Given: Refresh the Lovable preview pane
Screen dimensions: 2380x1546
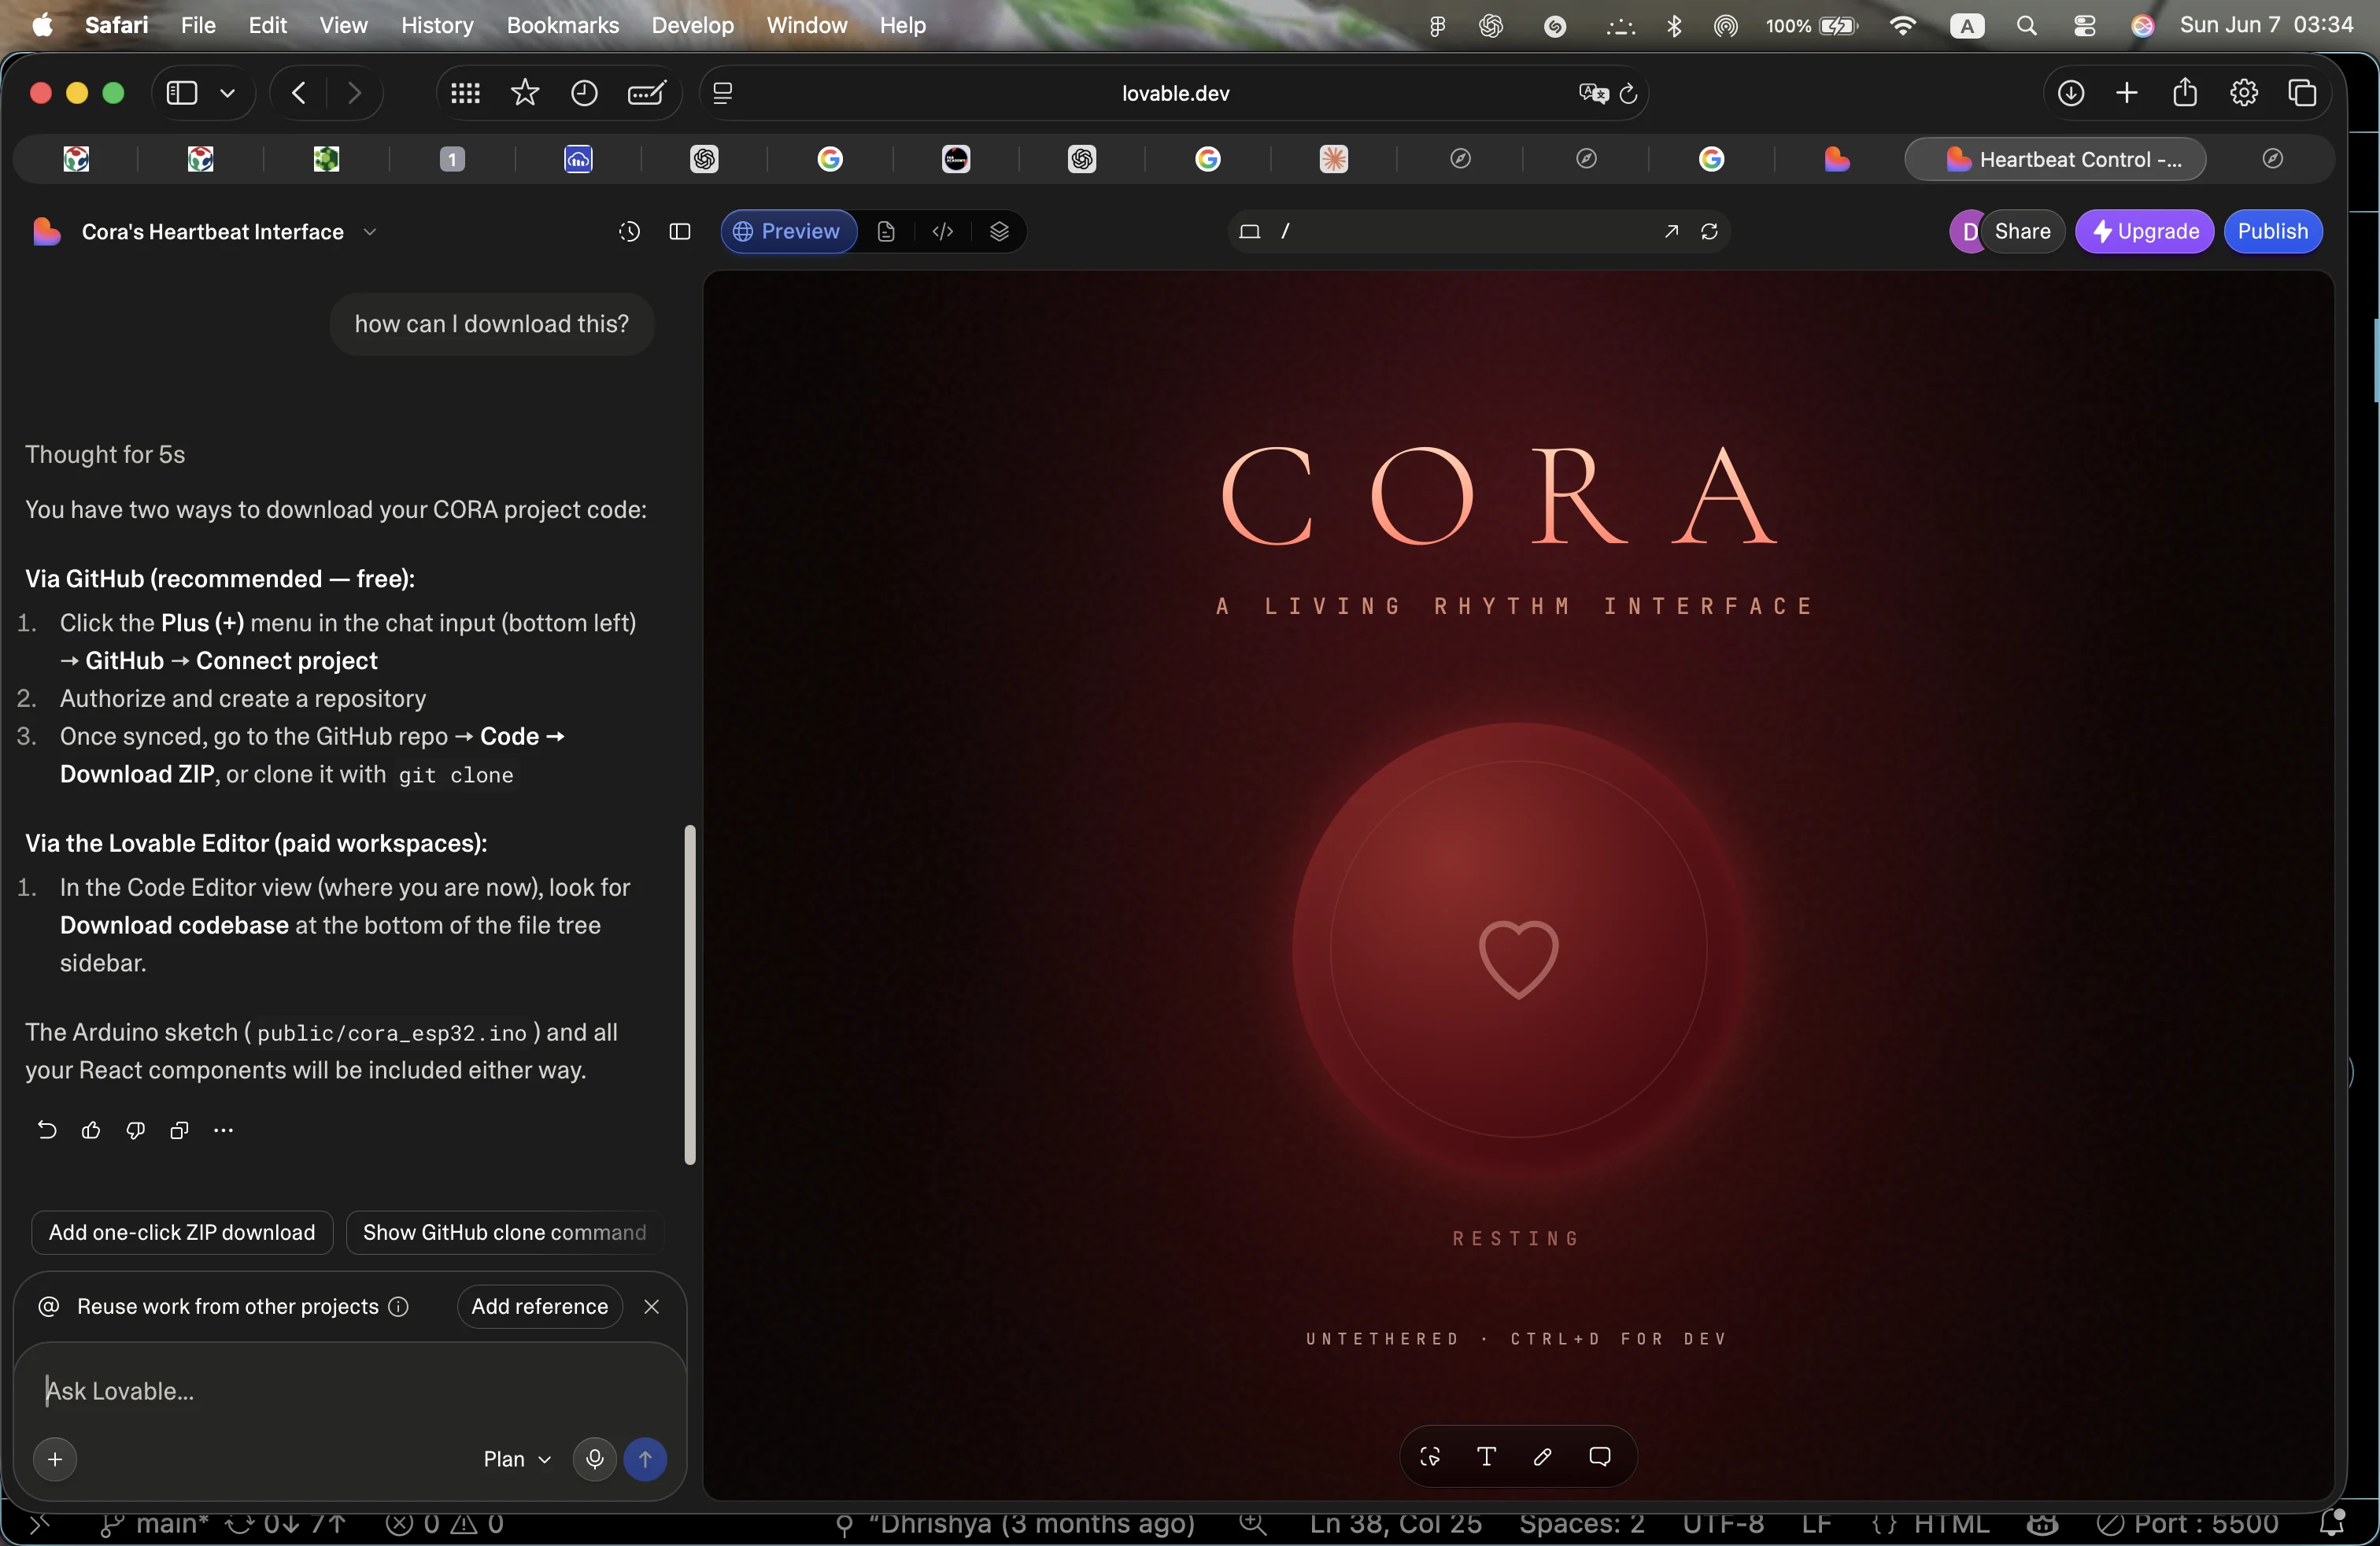Looking at the screenshot, I should [1709, 232].
